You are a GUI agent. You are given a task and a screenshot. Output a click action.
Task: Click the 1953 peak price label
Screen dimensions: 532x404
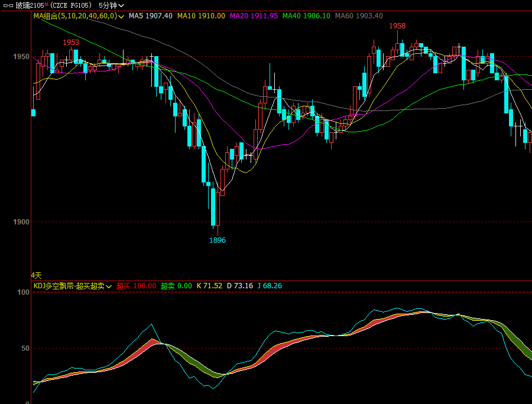[x=71, y=43]
